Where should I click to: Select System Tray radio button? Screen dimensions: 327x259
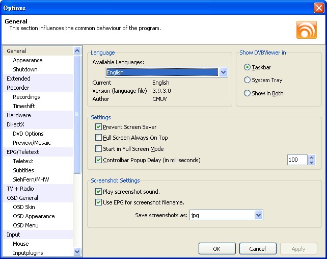coord(248,80)
